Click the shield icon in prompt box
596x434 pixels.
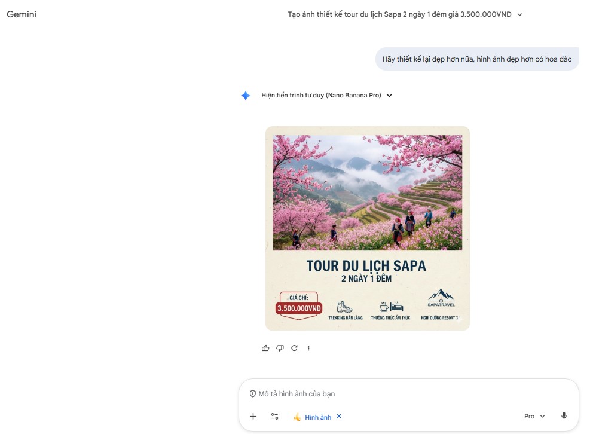tap(252, 394)
